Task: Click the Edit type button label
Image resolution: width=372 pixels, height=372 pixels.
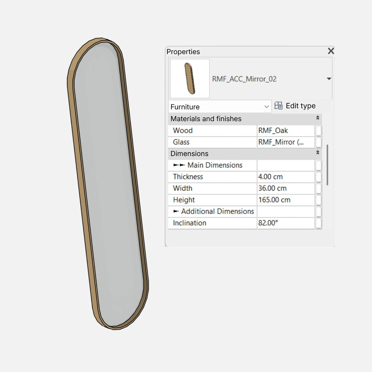Action: (x=300, y=106)
